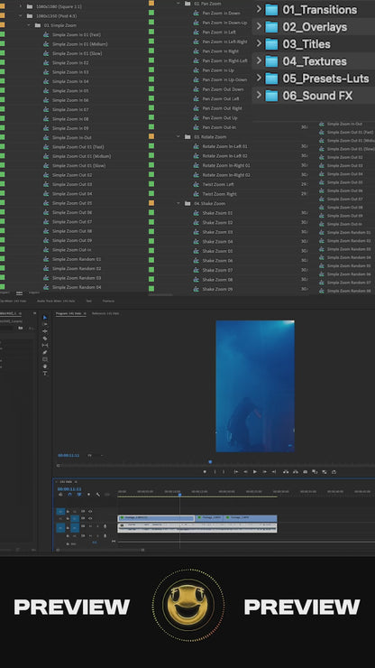The width and height of the screenshot is (375, 668).
Task: Select the Slip tool
Action: [x=45, y=345]
